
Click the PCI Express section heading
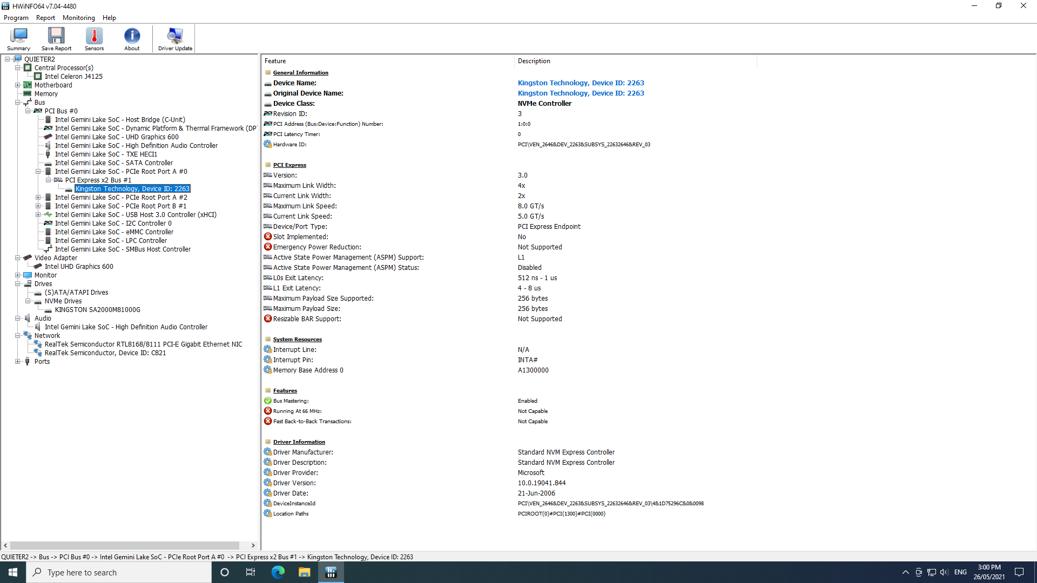pos(289,165)
